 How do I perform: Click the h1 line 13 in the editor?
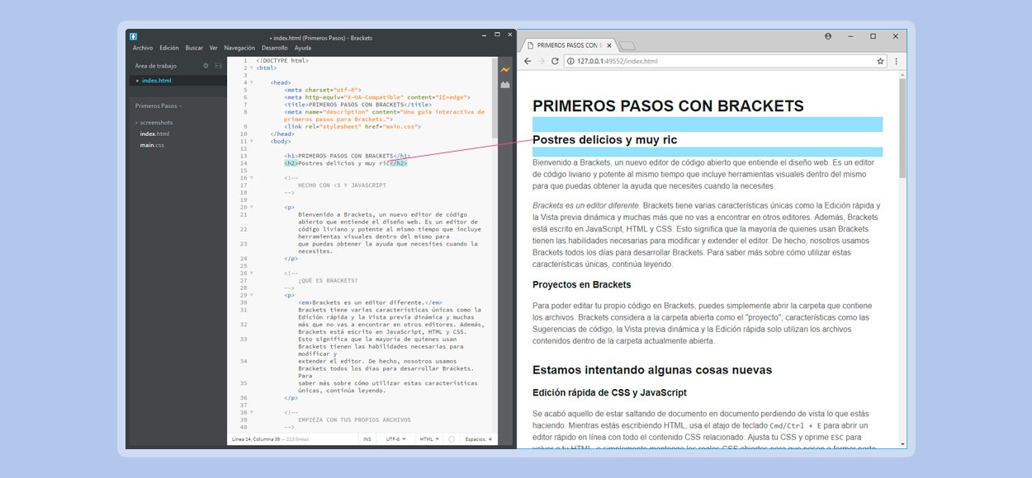tap(348, 156)
